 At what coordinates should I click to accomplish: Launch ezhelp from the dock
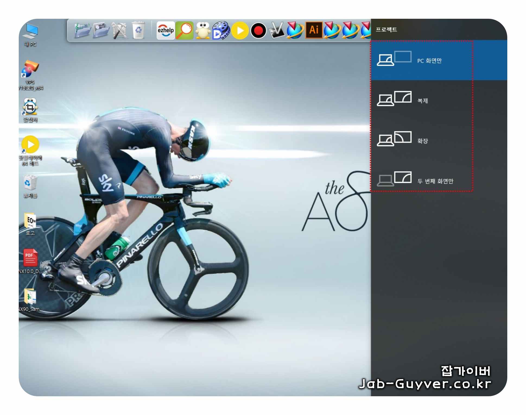coord(166,30)
